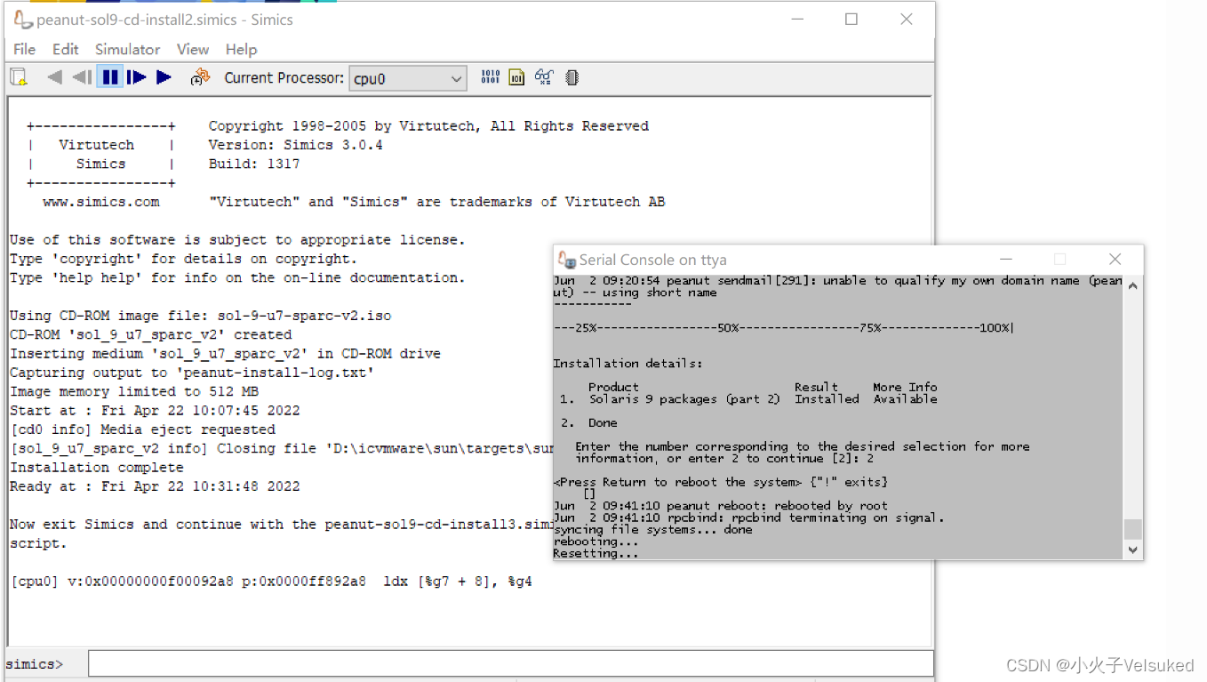Image resolution: width=1207 pixels, height=682 pixels.
Task: Click 'rebooting...' line in Serial Console
Action: coord(596,542)
